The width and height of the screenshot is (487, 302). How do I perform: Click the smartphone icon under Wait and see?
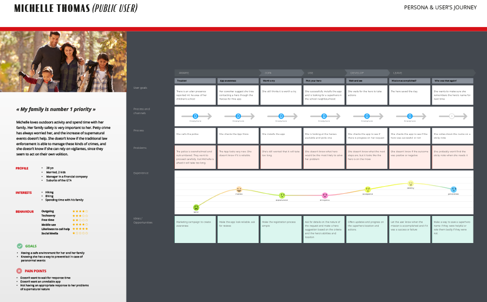pyautogui.click(x=367, y=116)
